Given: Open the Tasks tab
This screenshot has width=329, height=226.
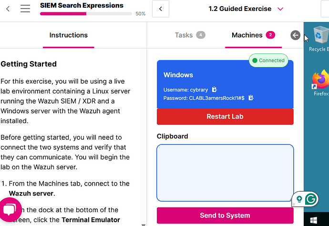Looking at the screenshot, I should coord(190,35).
